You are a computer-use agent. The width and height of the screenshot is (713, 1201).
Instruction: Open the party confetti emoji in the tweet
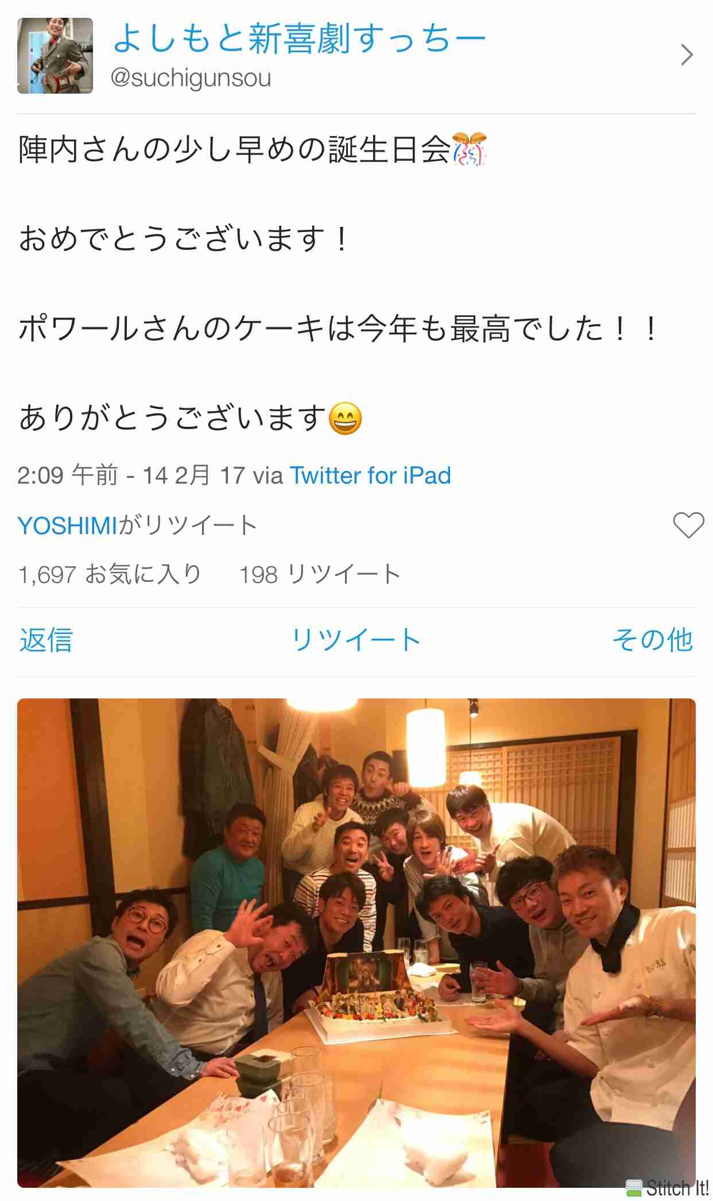tap(470, 149)
